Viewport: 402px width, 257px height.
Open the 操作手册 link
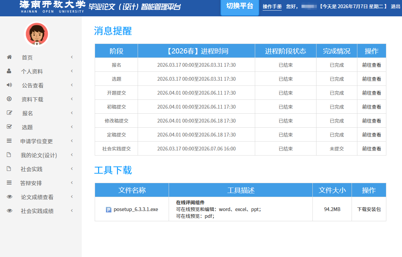click(x=272, y=7)
